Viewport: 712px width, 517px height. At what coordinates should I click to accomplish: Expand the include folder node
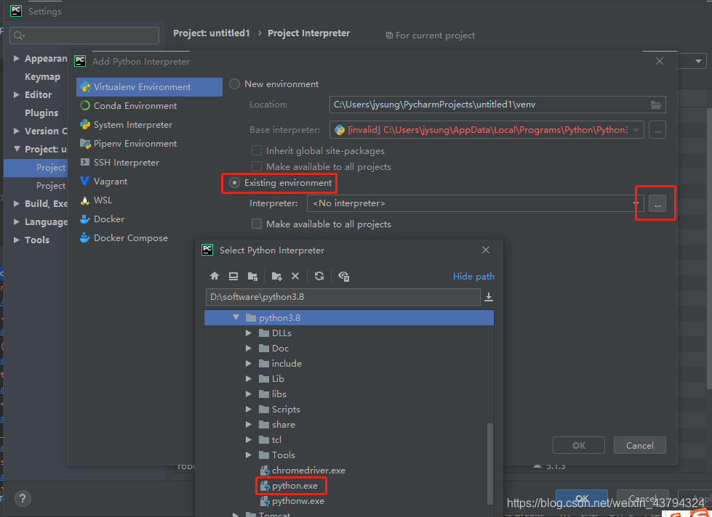(x=249, y=364)
